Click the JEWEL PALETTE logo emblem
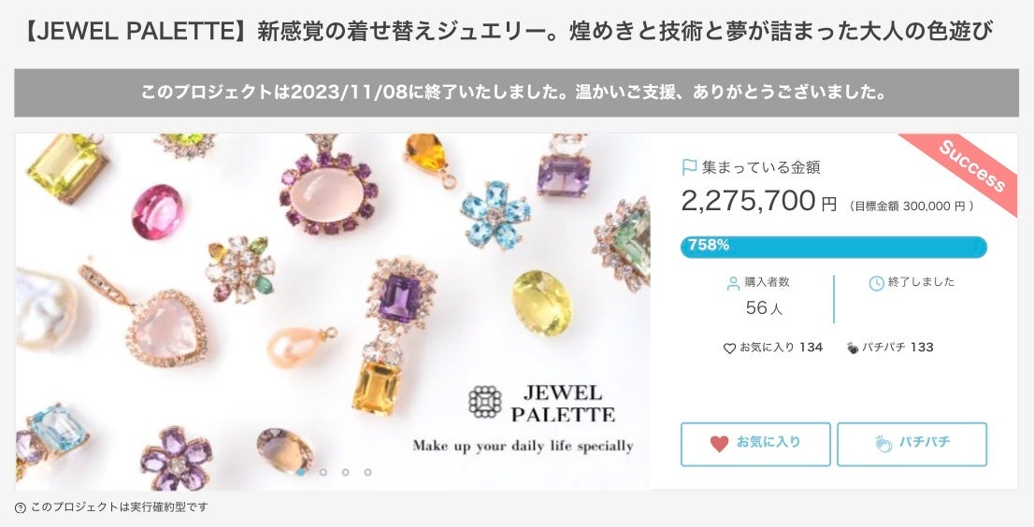 point(485,402)
